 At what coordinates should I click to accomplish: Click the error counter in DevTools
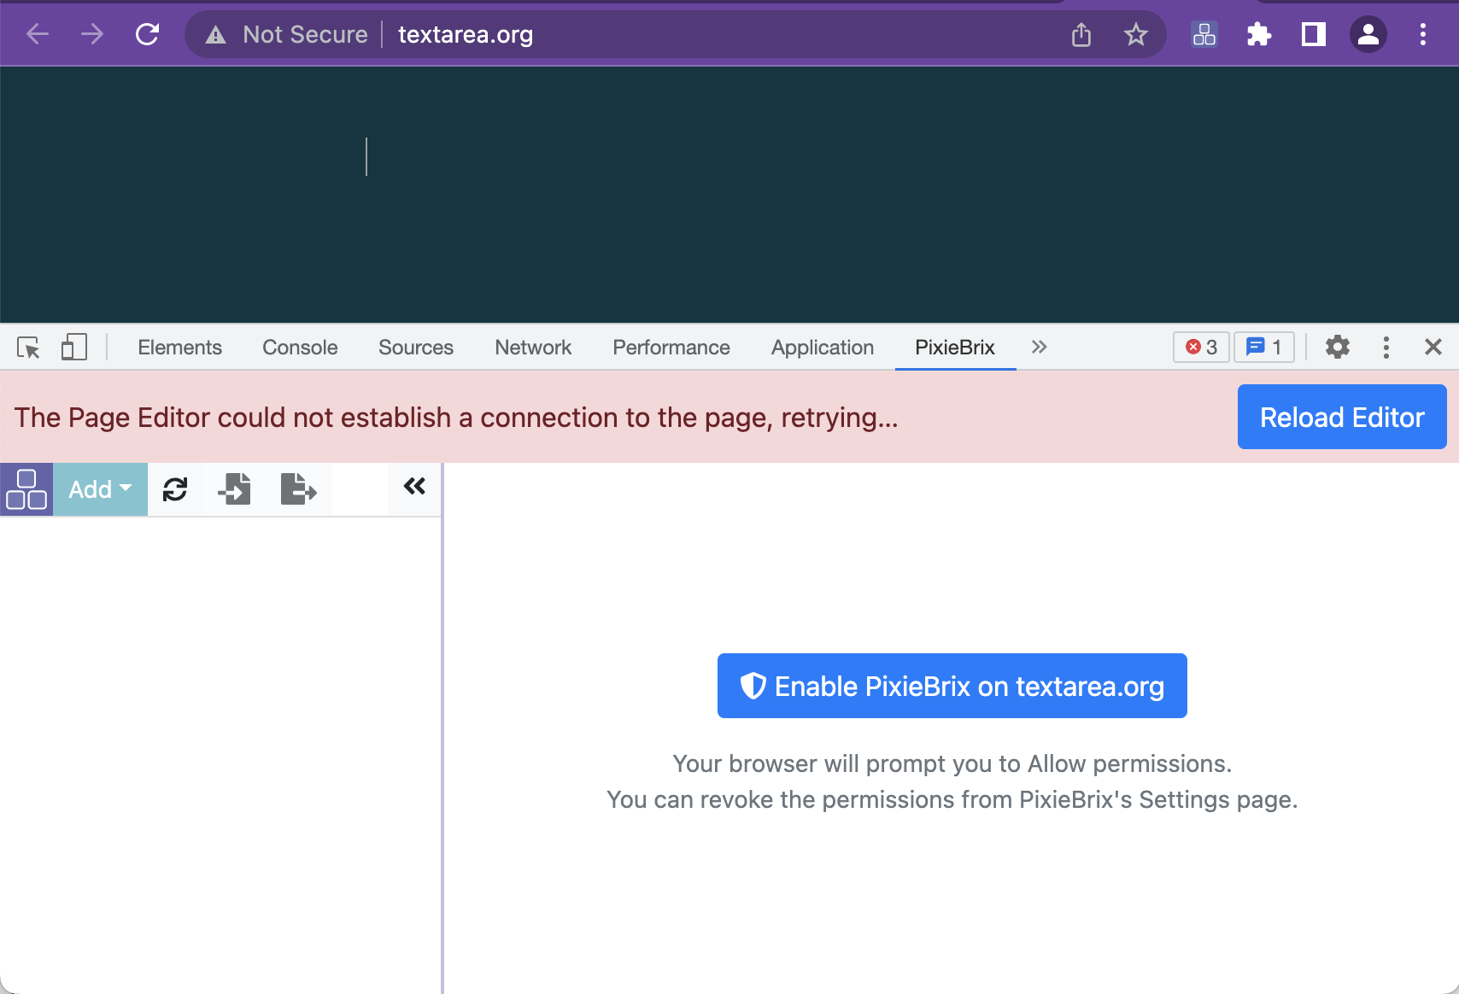1201,347
